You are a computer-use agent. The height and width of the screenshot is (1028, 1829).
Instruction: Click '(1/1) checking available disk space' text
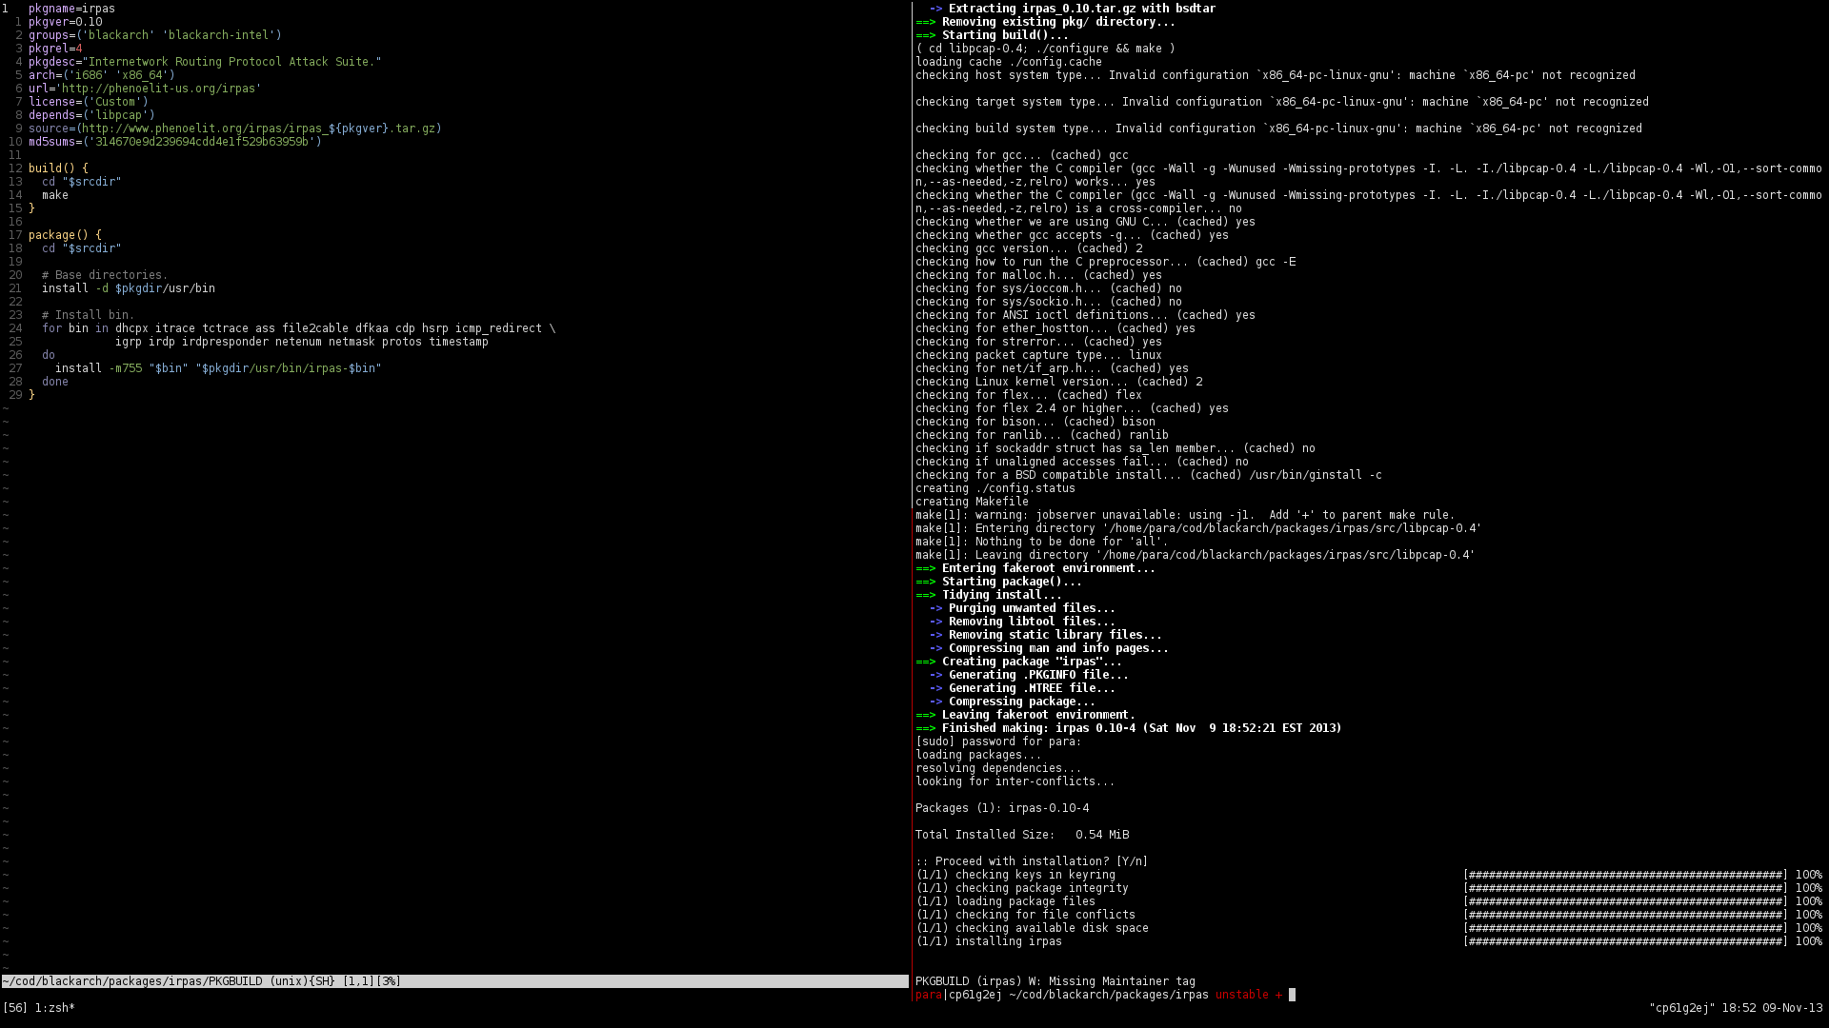tap(1033, 928)
